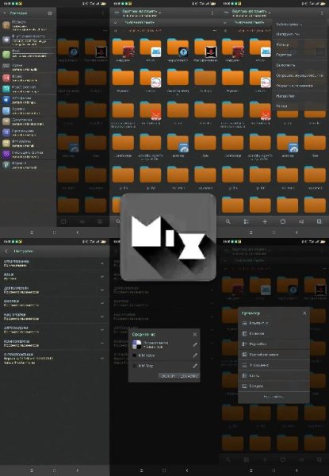Open the light blue archives bookmark icon
329x476 pixels.
6,111
